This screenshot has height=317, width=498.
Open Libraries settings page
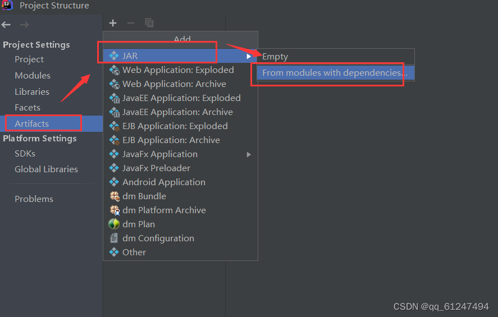(x=32, y=91)
